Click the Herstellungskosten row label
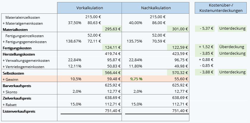The height and width of the screenshot is (123, 250). click(18, 54)
